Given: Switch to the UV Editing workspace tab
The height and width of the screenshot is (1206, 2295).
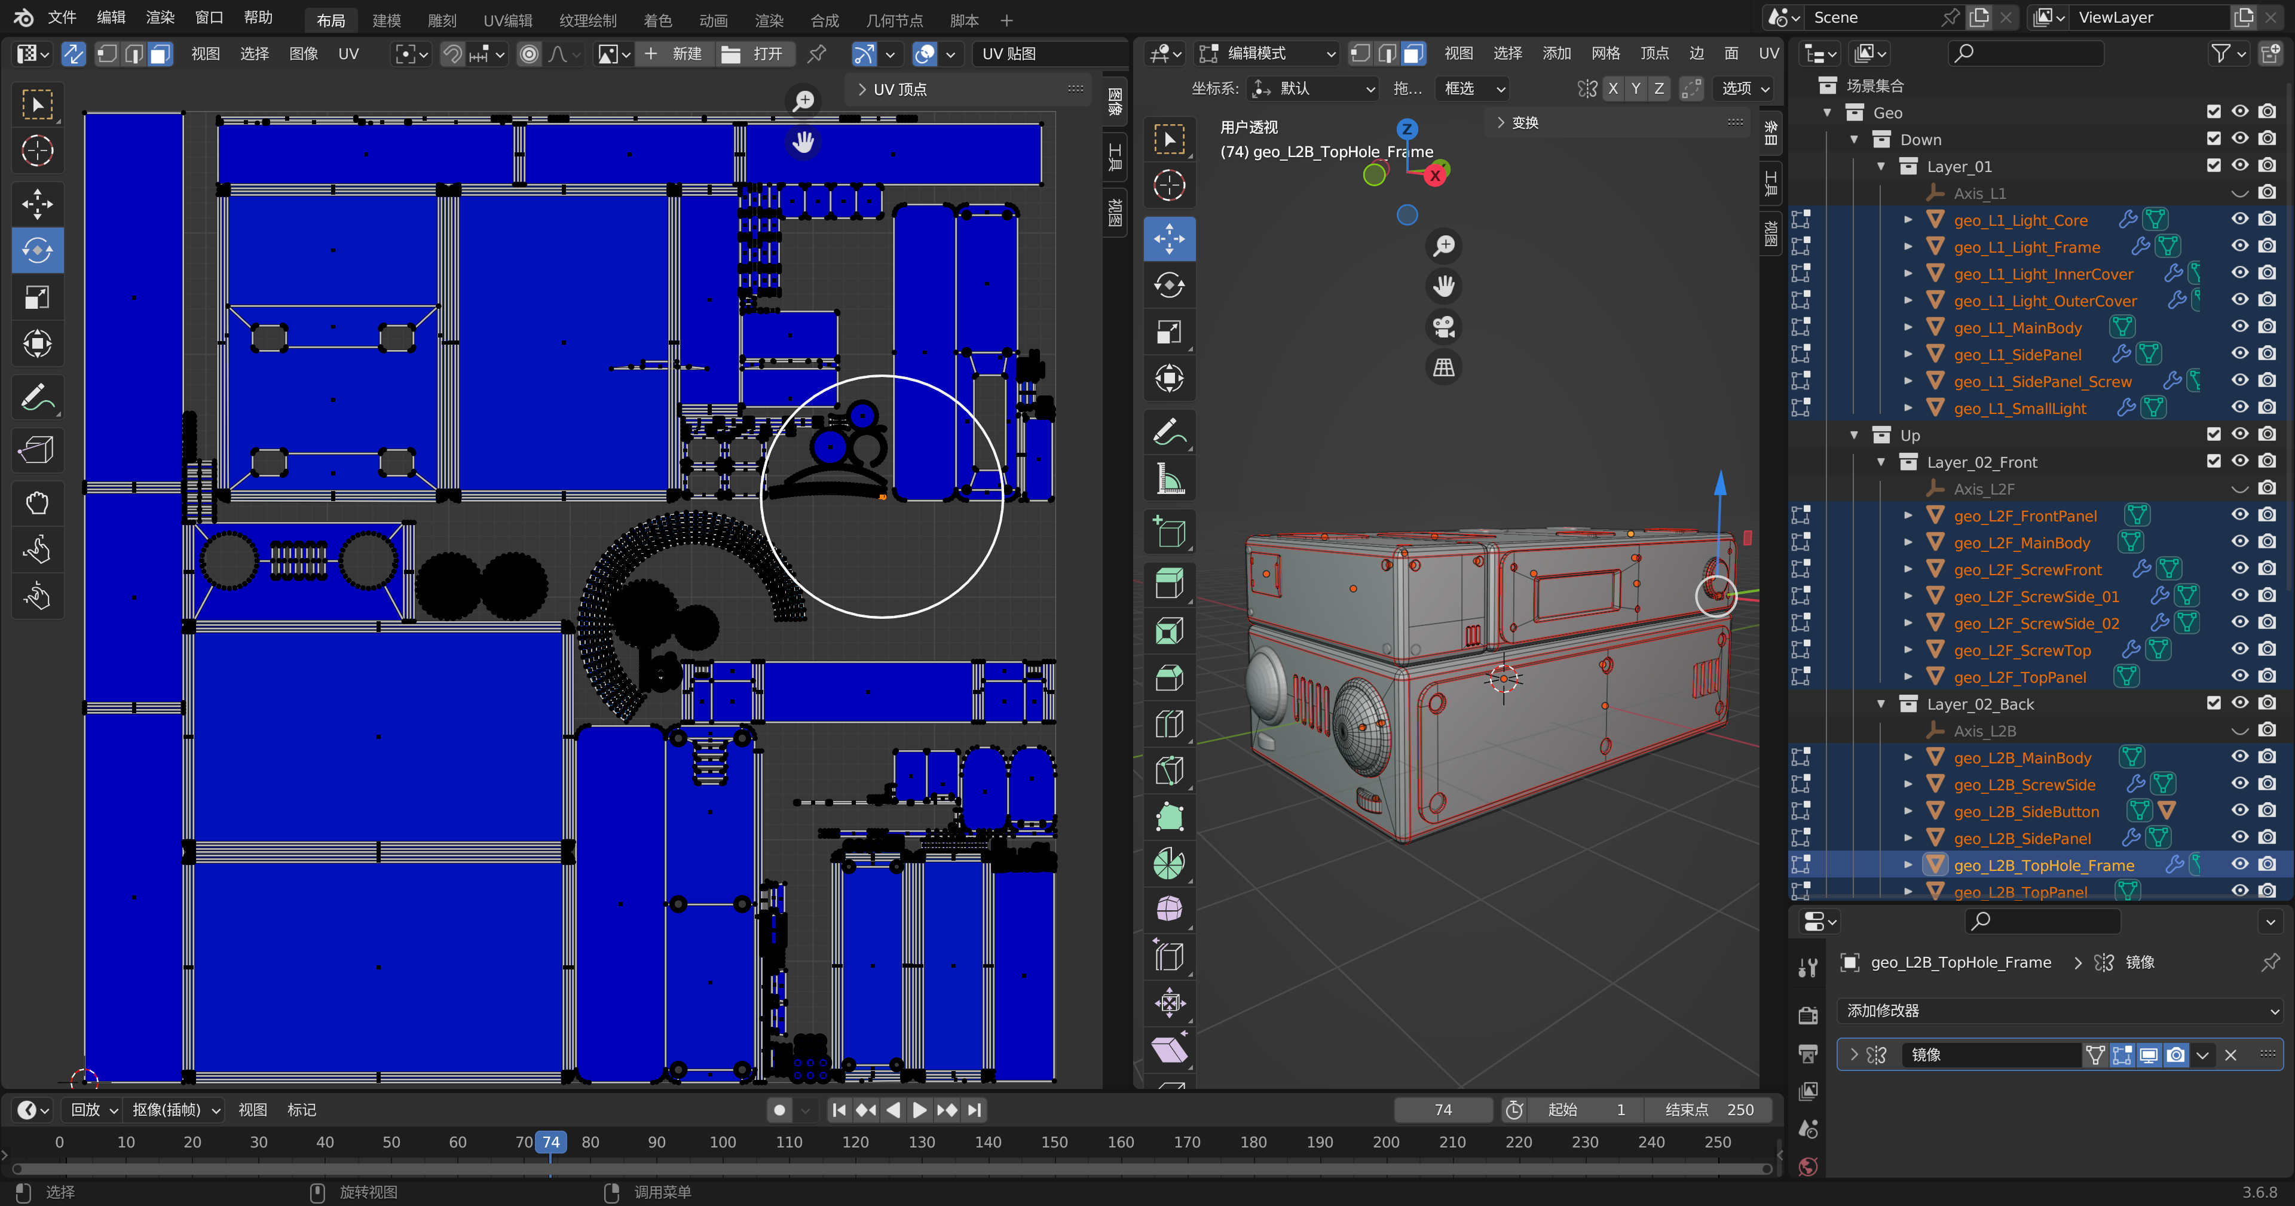Looking at the screenshot, I should pyautogui.click(x=507, y=20).
